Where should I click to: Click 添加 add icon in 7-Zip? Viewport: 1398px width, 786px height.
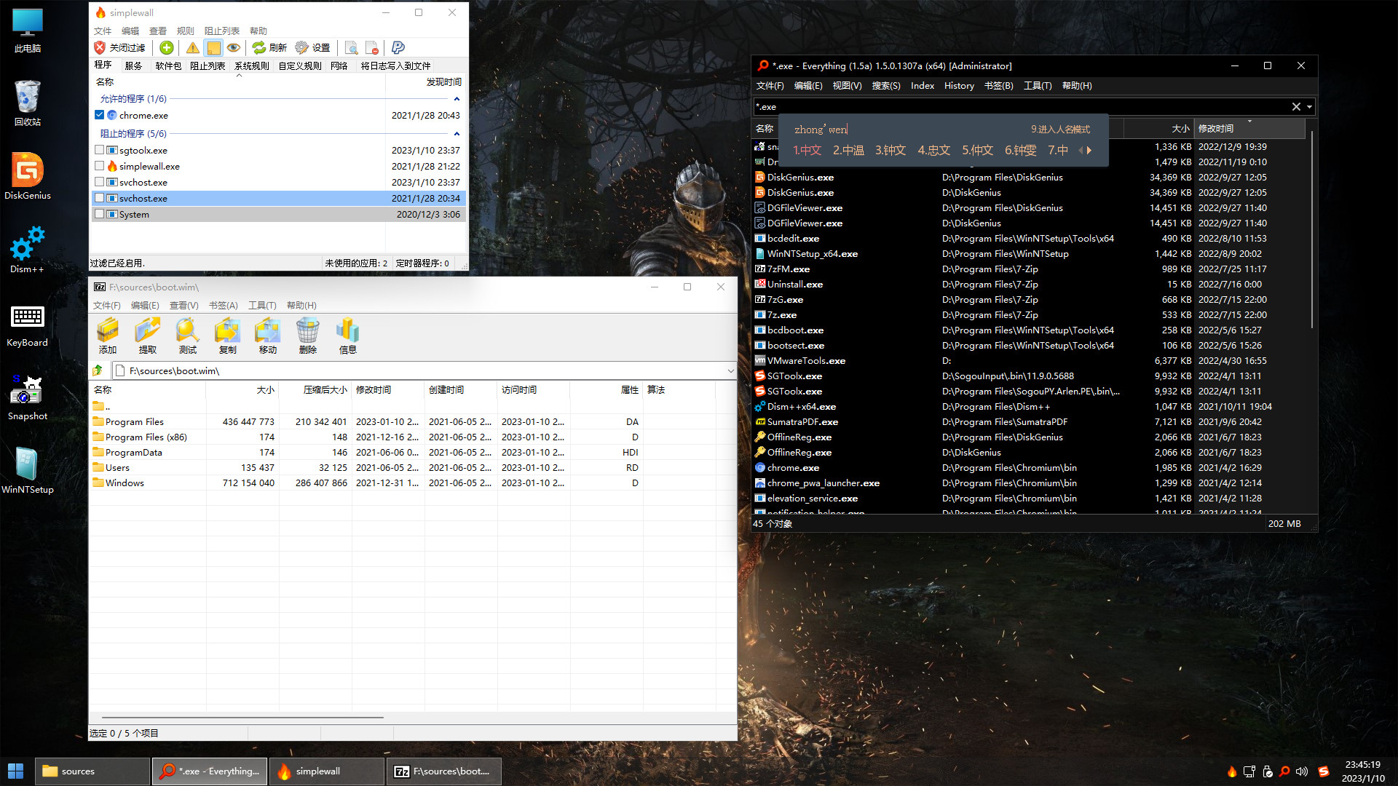[x=108, y=336]
